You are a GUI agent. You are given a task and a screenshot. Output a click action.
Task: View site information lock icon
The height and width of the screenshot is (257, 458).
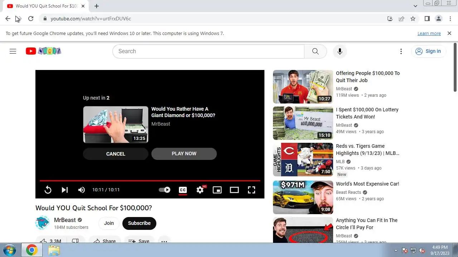click(45, 19)
